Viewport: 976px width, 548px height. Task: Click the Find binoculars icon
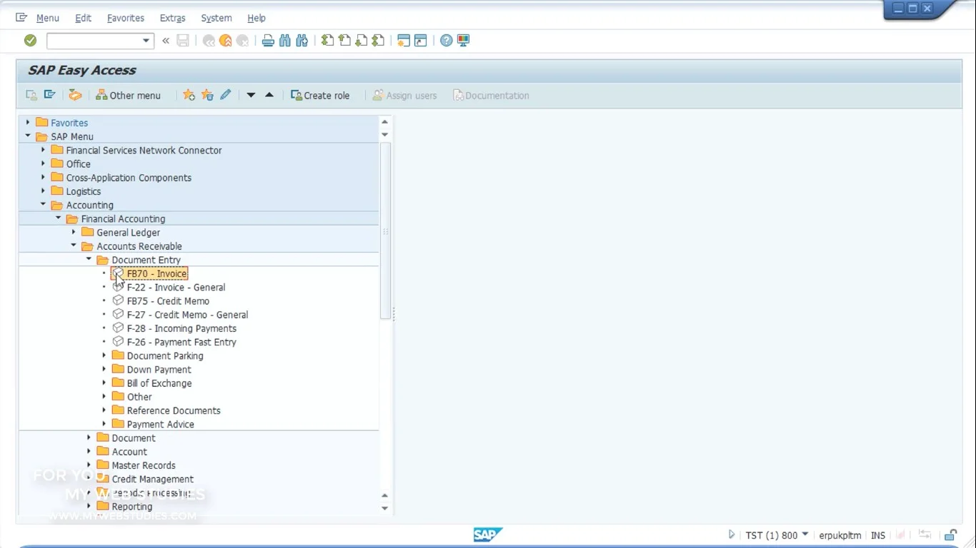tap(285, 41)
